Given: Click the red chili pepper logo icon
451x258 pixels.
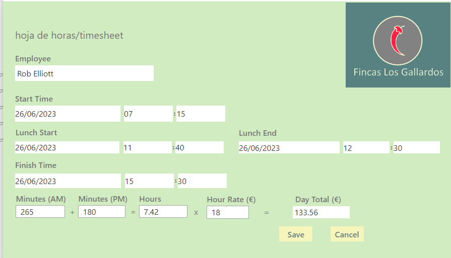Looking at the screenshot, I should pos(398,40).
